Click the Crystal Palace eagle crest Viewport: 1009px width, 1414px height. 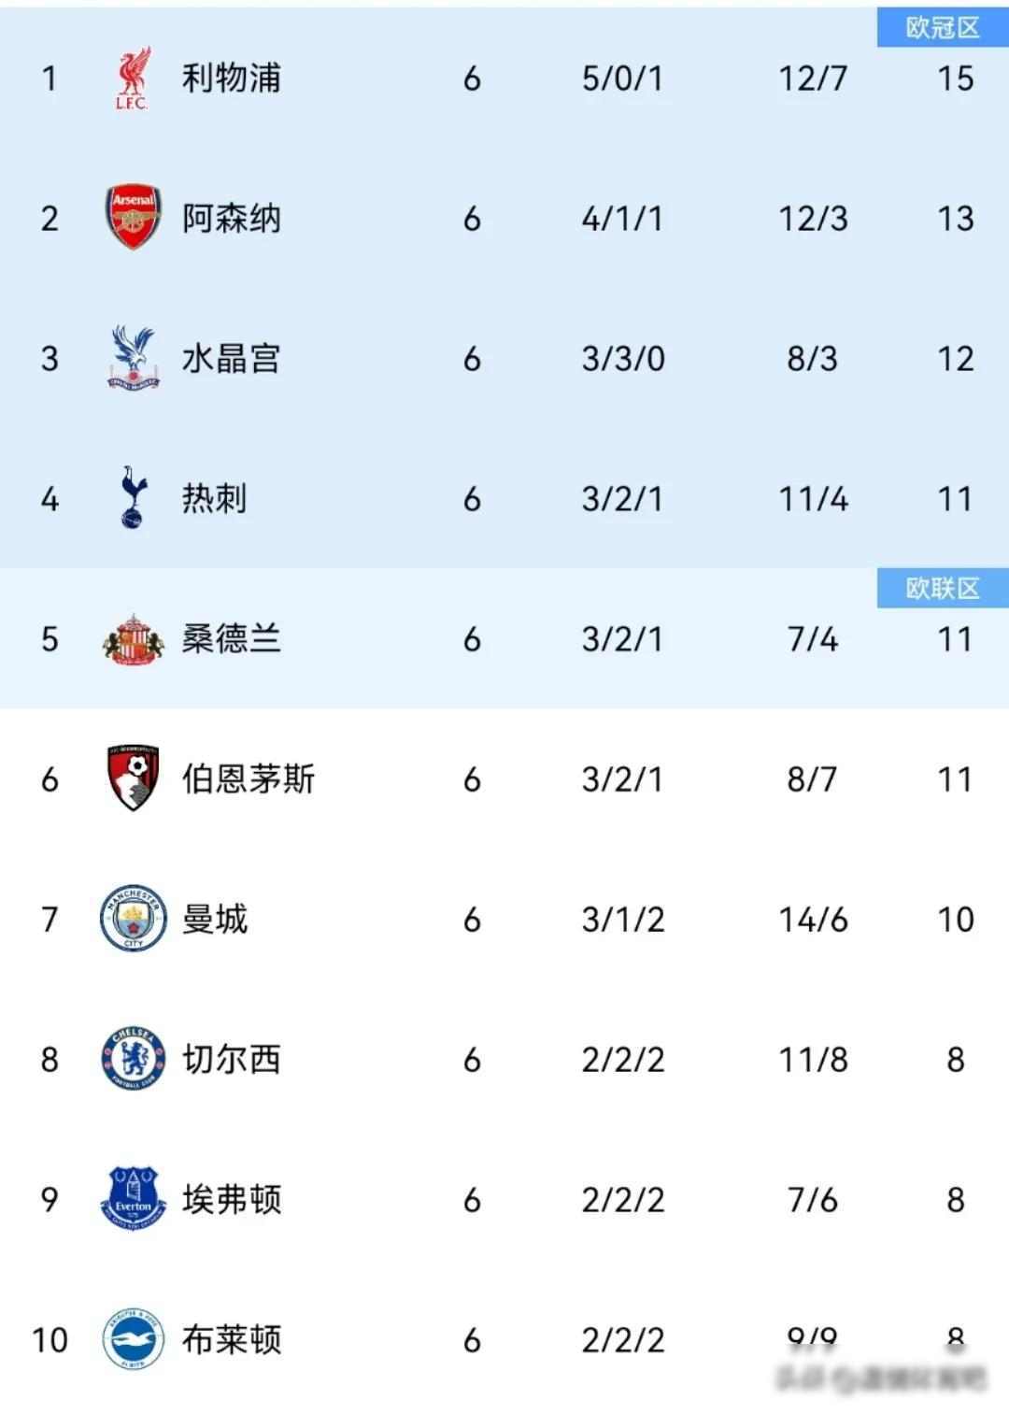[x=133, y=358]
